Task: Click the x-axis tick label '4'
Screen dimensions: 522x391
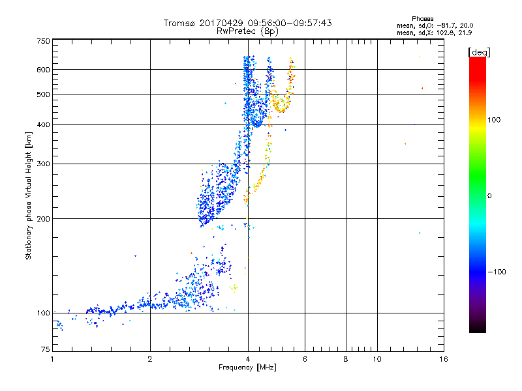Action: pyautogui.click(x=248, y=359)
